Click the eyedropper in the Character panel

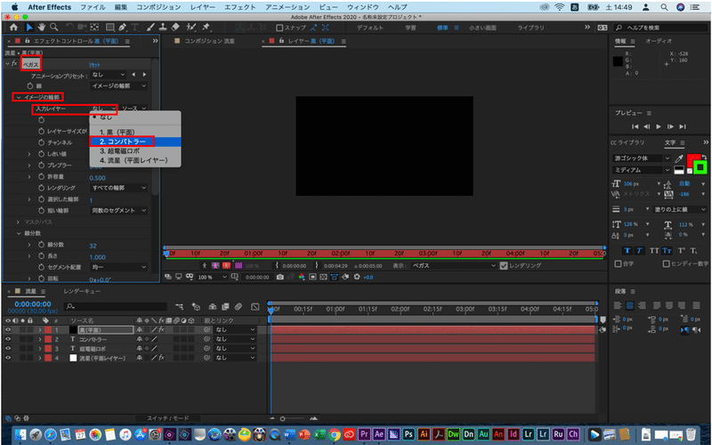pyautogui.click(x=679, y=158)
